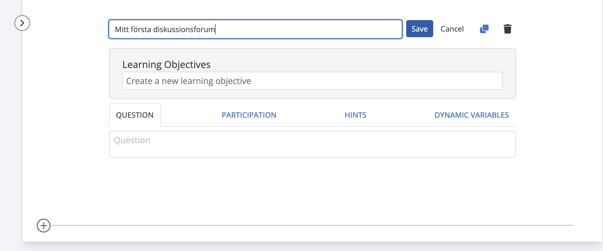Image resolution: width=603 pixels, height=251 pixels.
Task: Click the grey left margin strip below the chevron
Action: tap(11, 134)
